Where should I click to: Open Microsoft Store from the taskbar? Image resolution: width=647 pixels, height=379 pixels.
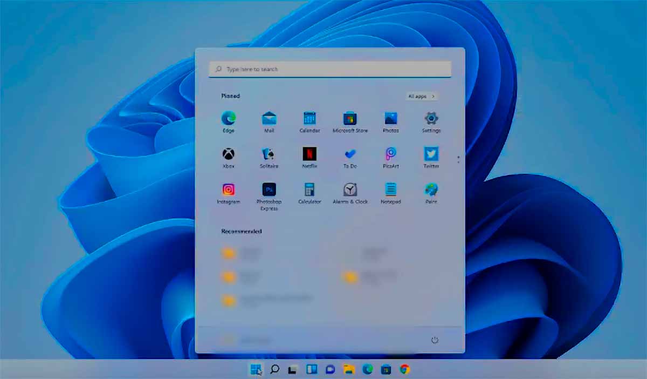point(386,369)
